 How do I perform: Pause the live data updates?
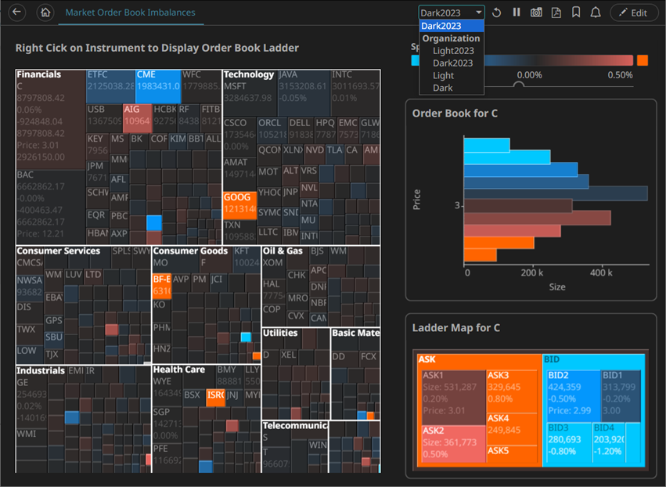click(517, 13)
